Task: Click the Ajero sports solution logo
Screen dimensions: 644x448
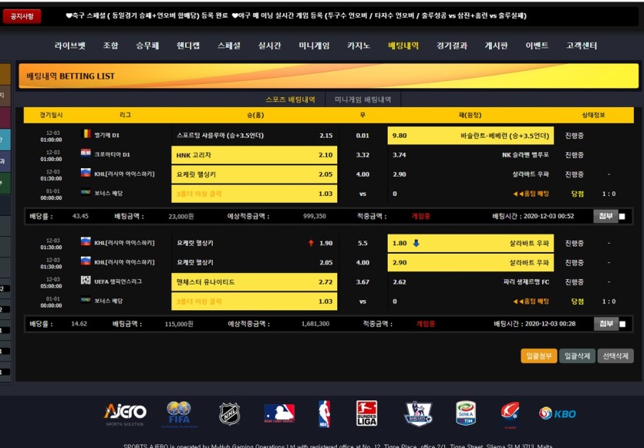Action: click(125, 414)
